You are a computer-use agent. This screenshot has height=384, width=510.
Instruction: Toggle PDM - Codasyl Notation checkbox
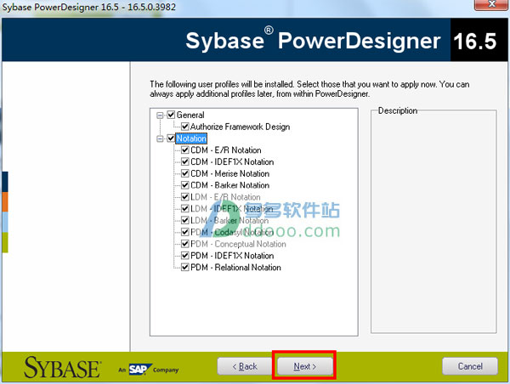coord(185,232)
